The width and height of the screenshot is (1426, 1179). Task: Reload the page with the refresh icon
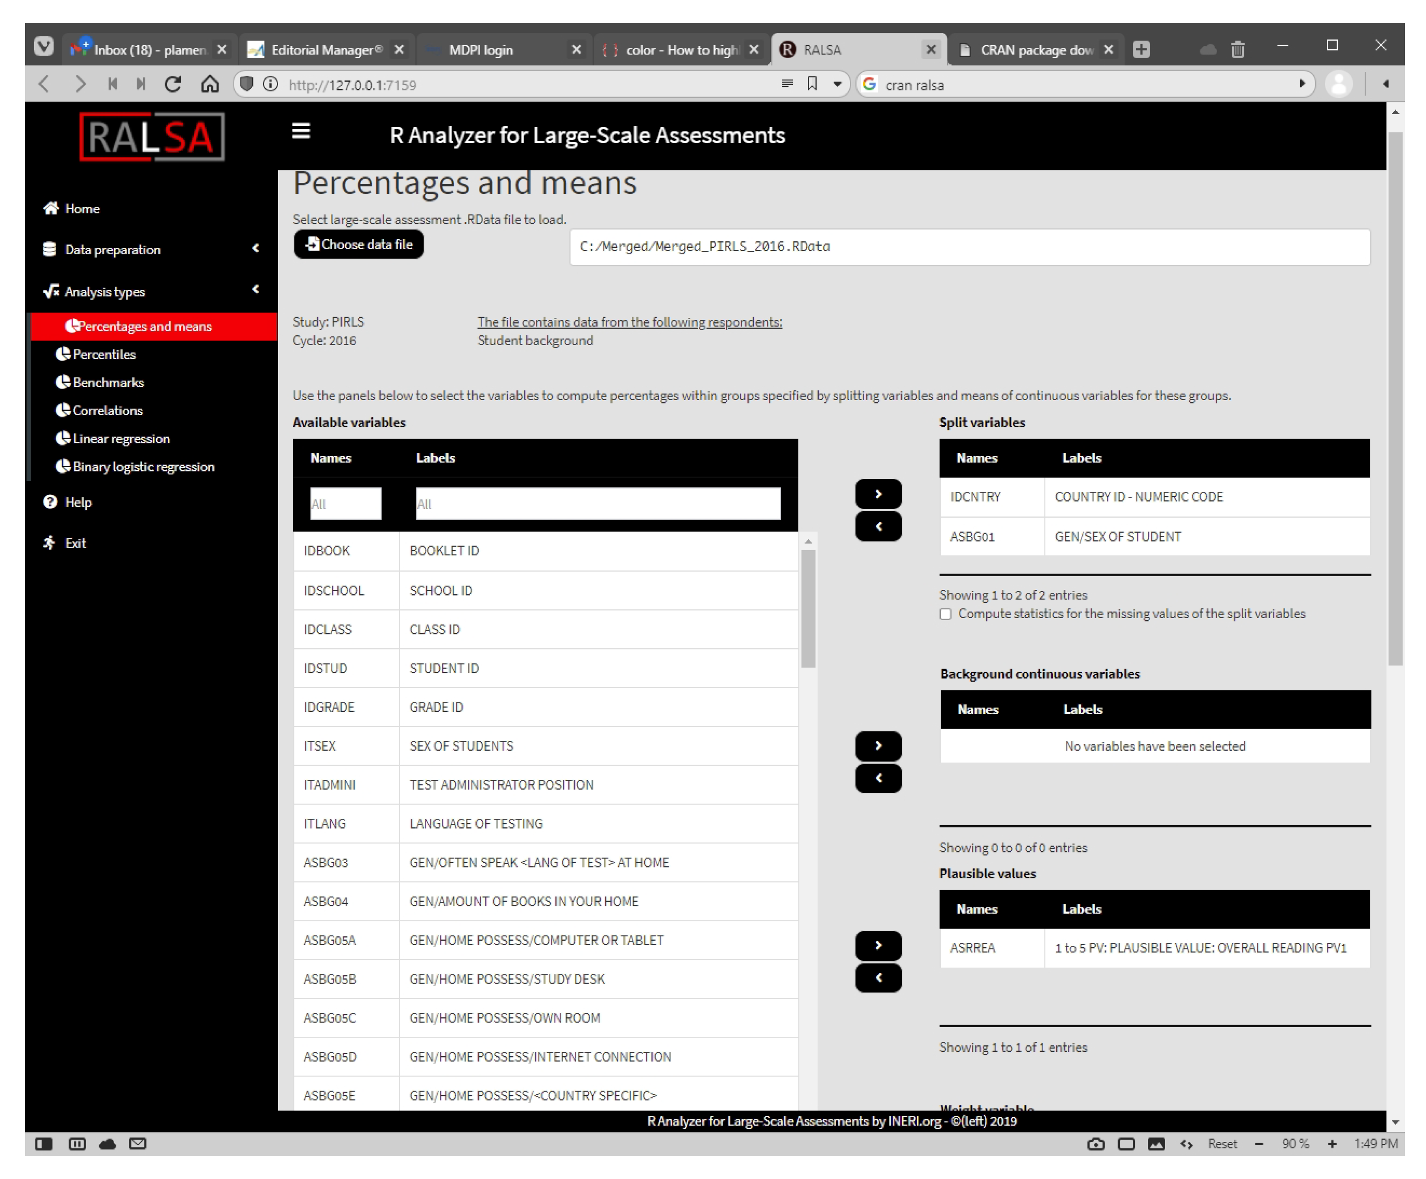pos(173,84)
